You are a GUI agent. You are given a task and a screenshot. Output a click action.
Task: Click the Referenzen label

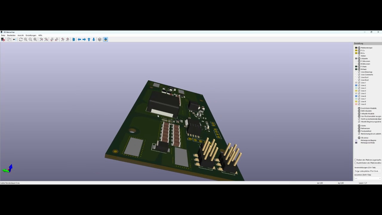tap(366, 128)
